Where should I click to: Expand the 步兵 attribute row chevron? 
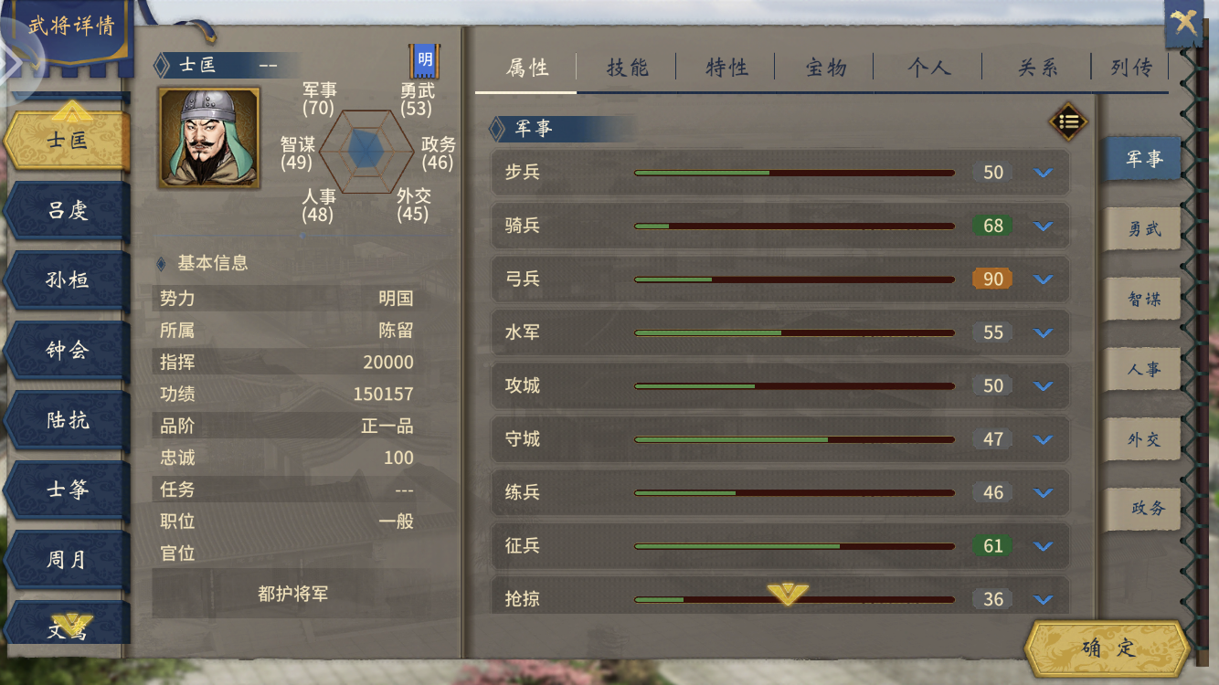click(x=1043, y=173)
